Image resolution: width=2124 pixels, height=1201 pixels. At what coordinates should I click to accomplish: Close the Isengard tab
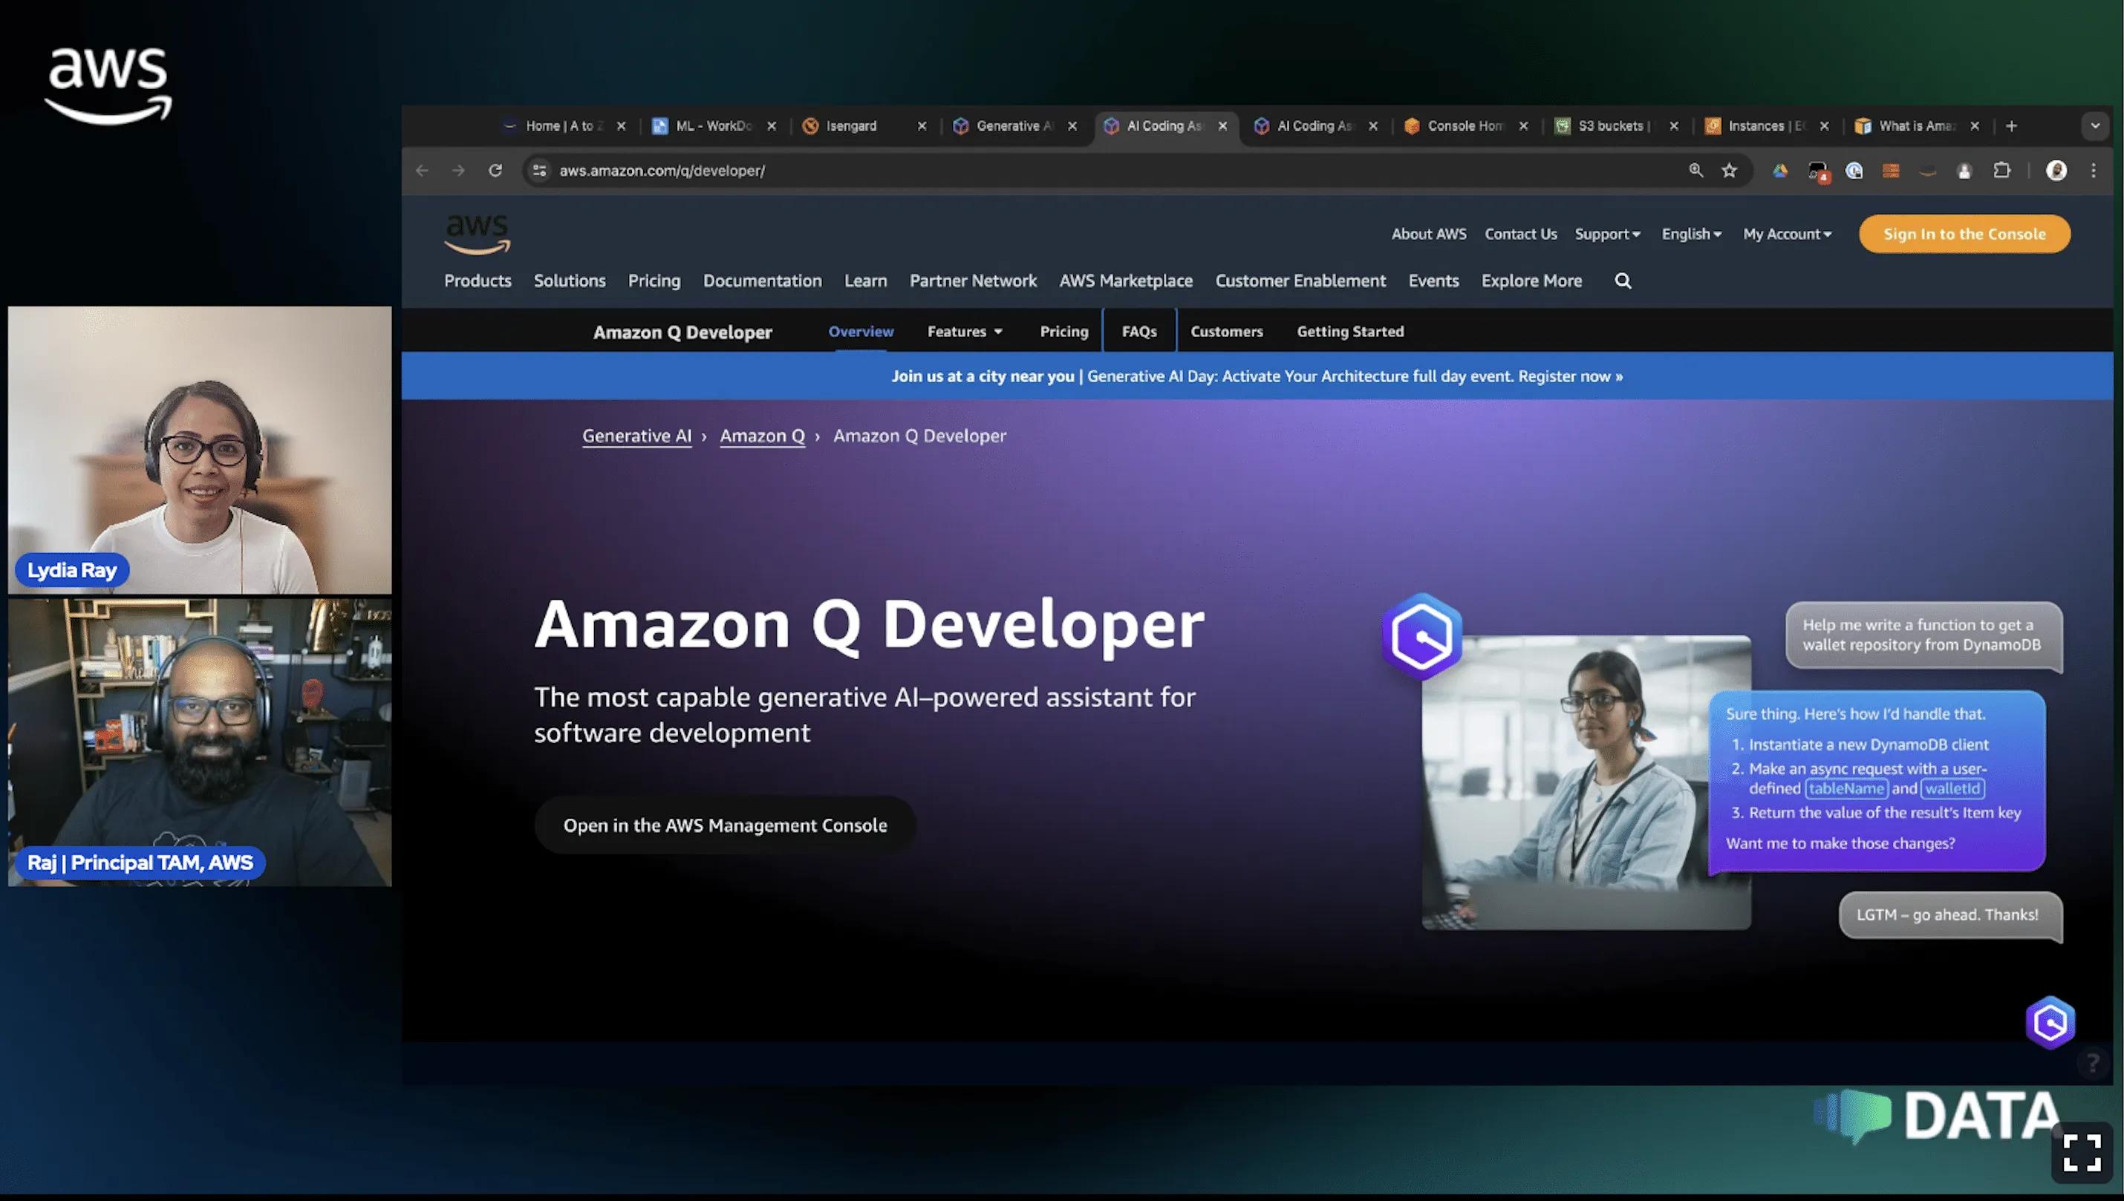point(922,126)
